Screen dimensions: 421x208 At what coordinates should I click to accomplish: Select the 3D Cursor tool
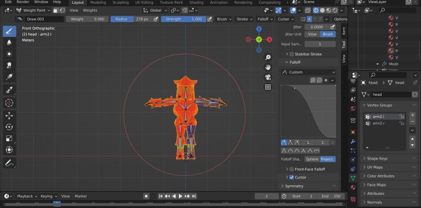coord(9,103)
